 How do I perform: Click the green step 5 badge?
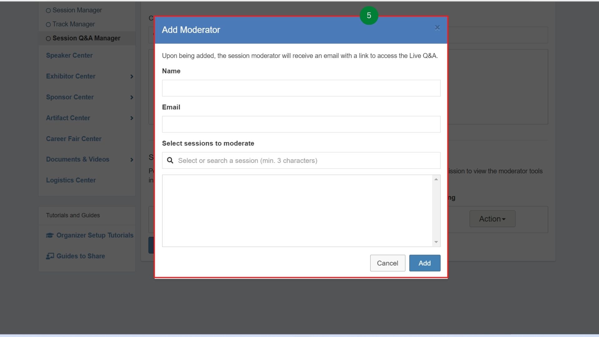point(369,16)
